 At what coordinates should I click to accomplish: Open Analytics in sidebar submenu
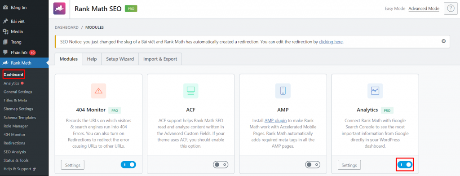11,84
